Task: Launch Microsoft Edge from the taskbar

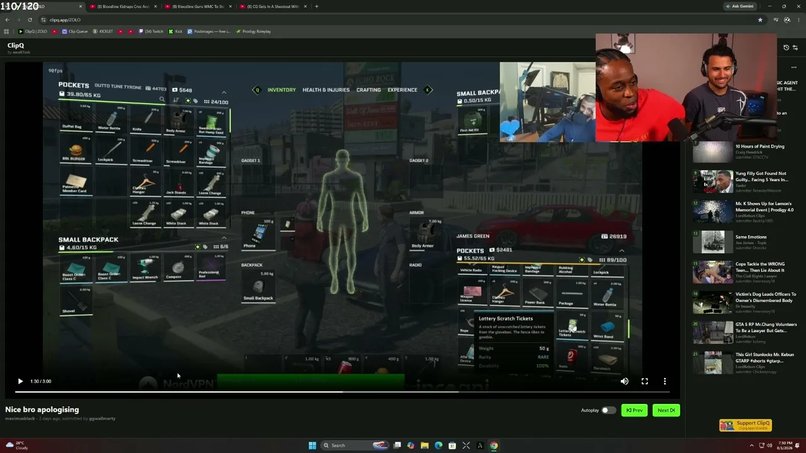Action: [438, 445]
